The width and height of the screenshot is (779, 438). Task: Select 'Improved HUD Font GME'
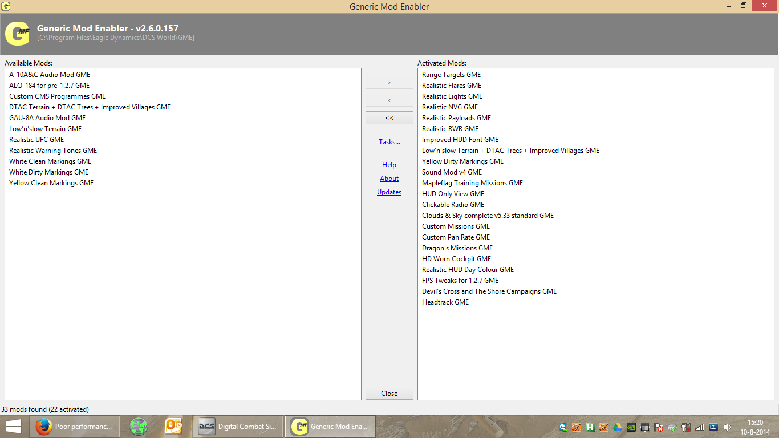pyautogui.click(x=460, y=140)
